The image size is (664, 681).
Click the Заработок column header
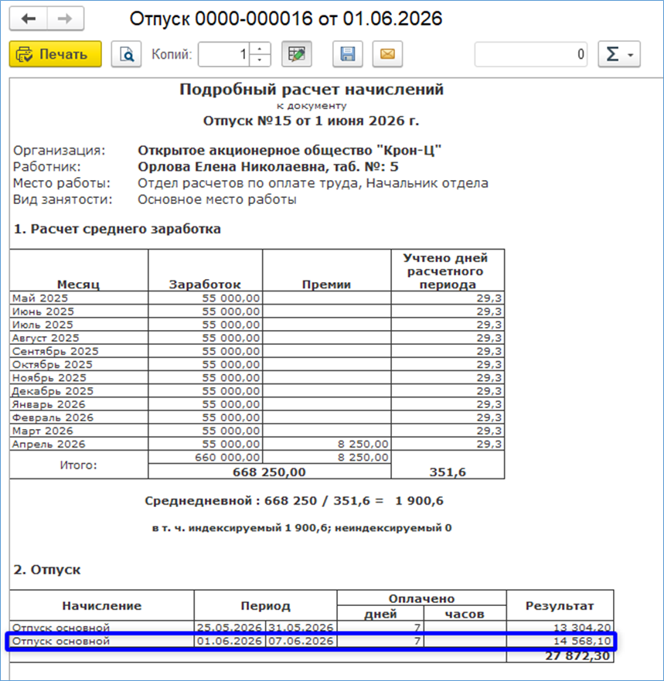(205, 270)
